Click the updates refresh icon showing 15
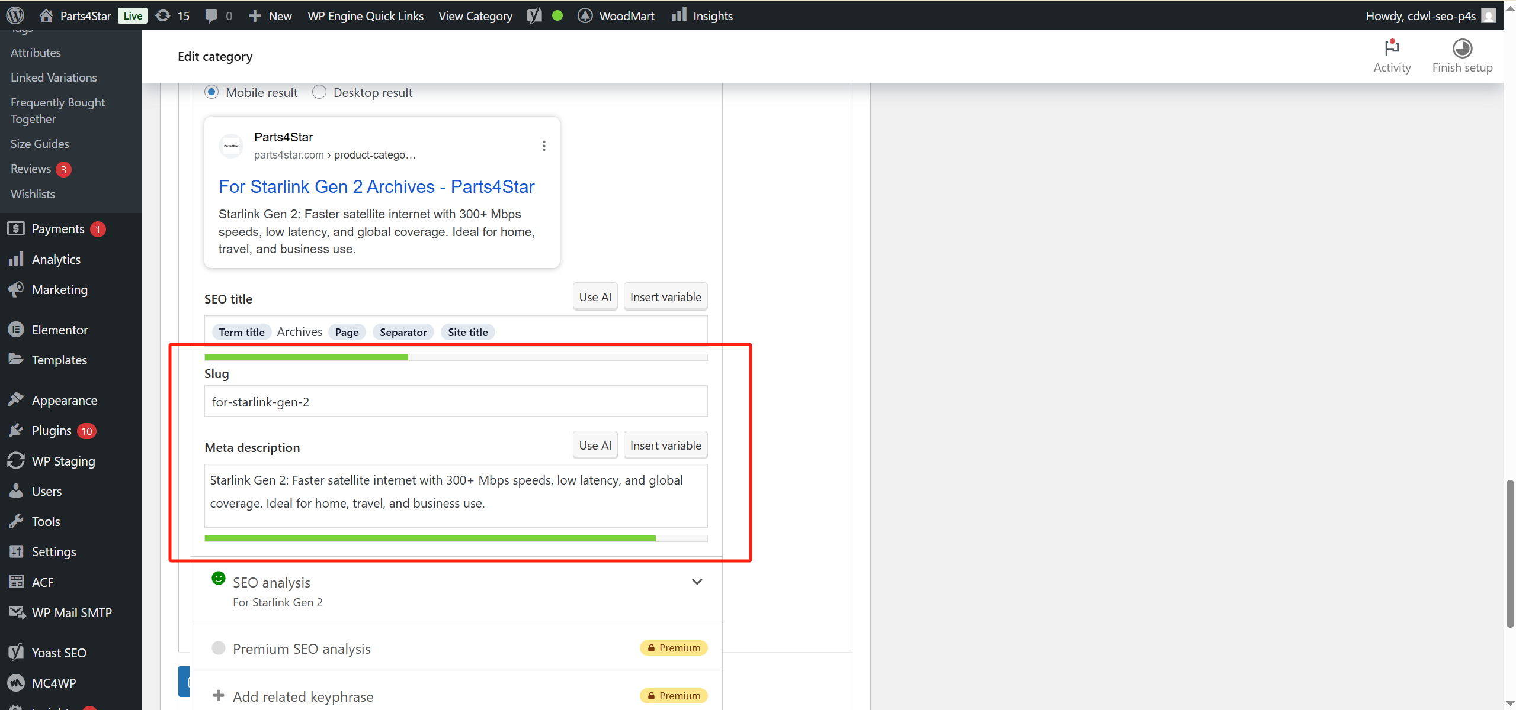Image resolution: width=1516 pixels, height=710 pixels. [x=163, y=15]
